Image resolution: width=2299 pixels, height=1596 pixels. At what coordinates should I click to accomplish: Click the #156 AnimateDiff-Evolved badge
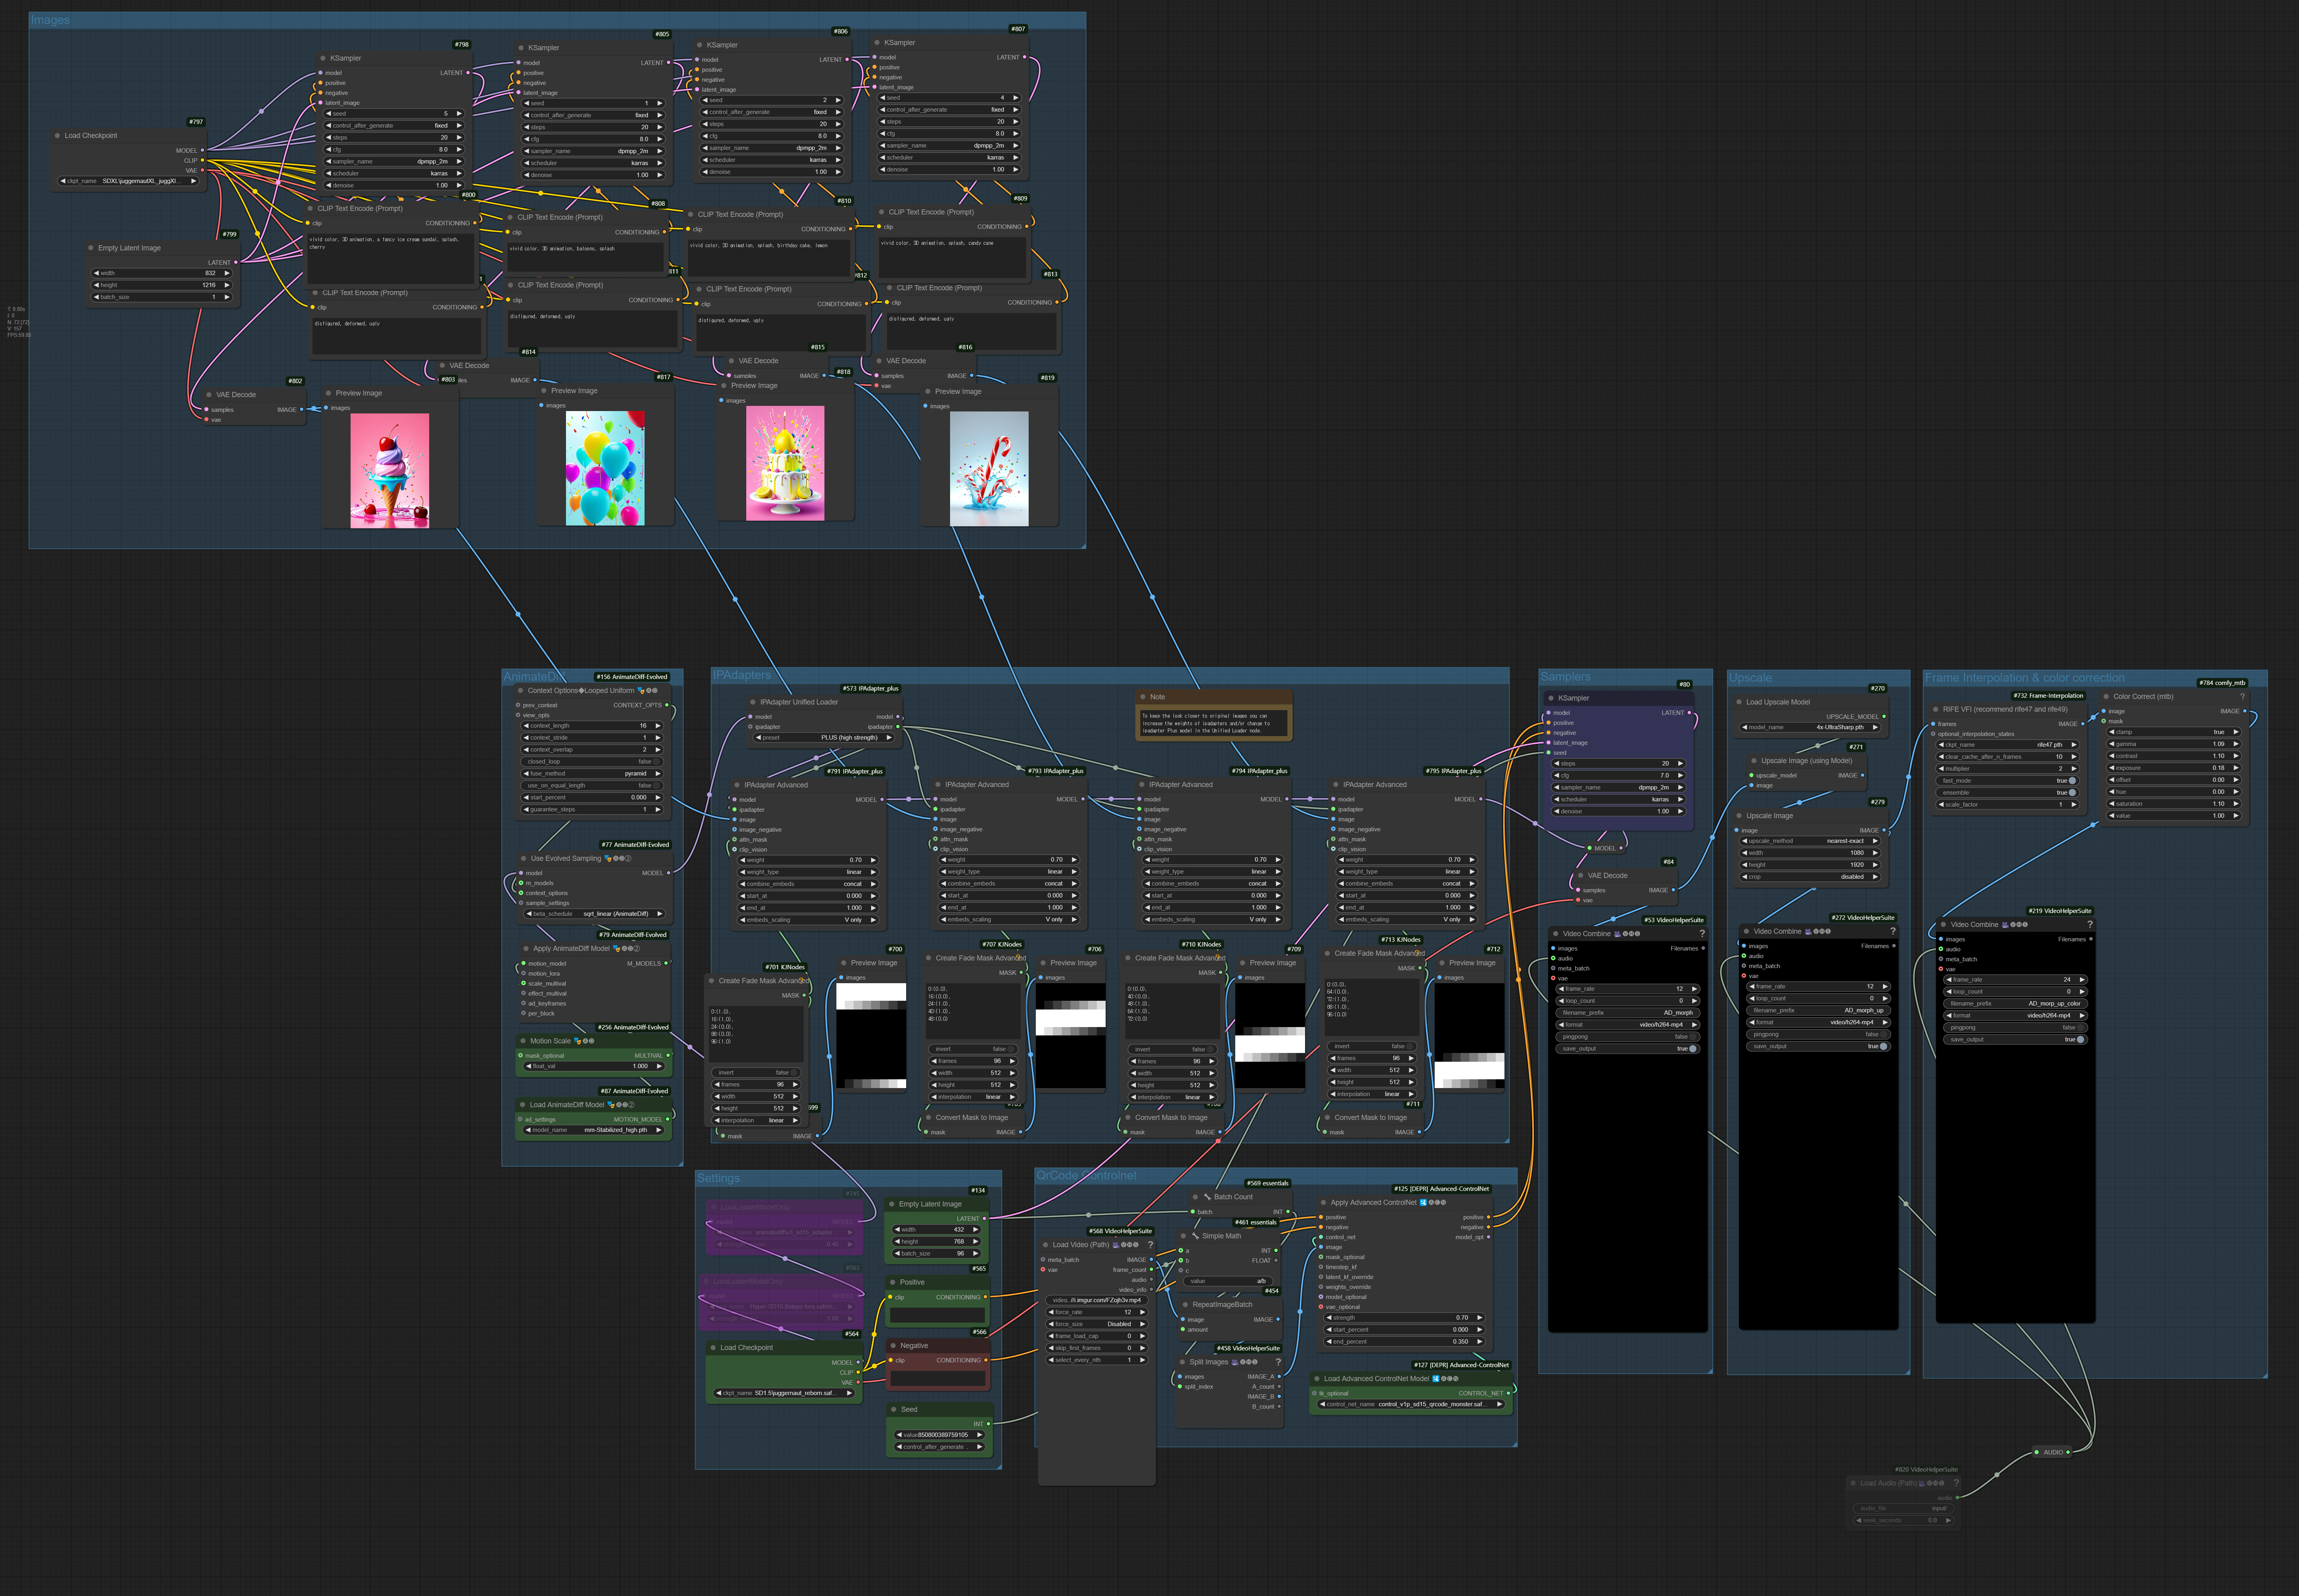(632, 677)
